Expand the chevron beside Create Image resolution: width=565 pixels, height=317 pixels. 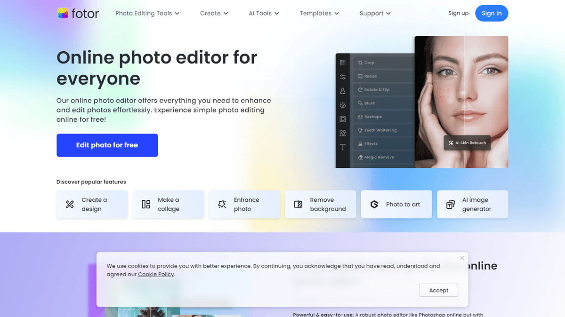click(x=226, y=14)
